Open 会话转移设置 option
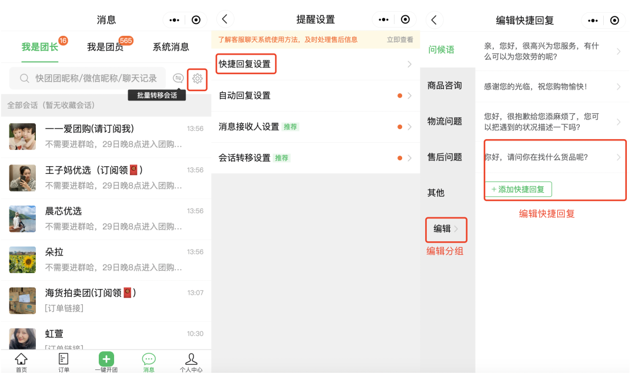 point(315,158)
